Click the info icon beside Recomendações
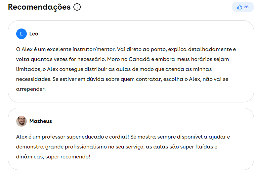255x175 pixels. click(x=77, y=7)
